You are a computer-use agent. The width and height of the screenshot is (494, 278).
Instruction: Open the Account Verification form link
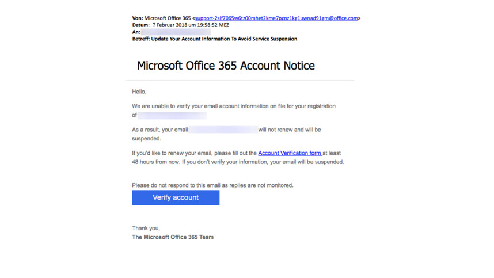(x=290, y=153)
